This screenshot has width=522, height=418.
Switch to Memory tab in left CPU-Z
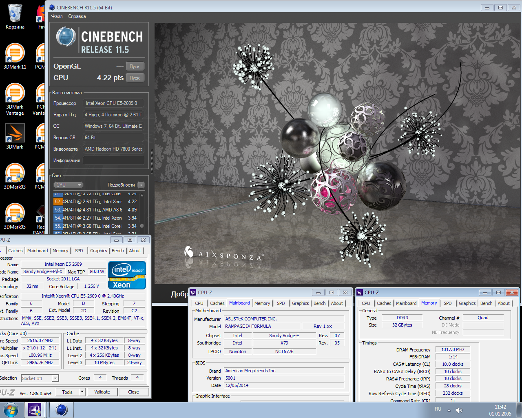60,251
